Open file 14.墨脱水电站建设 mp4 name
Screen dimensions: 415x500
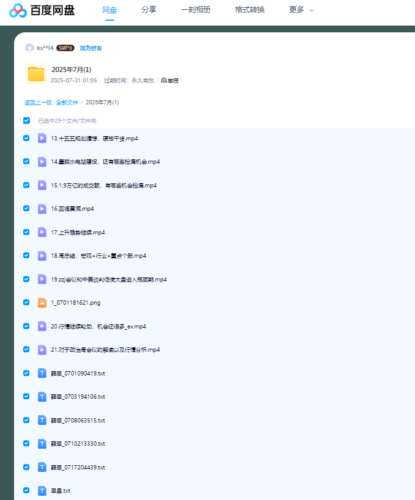point(105,162)
